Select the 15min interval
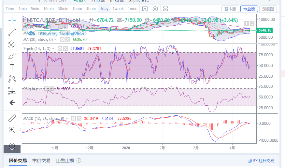 click(48, 9)
